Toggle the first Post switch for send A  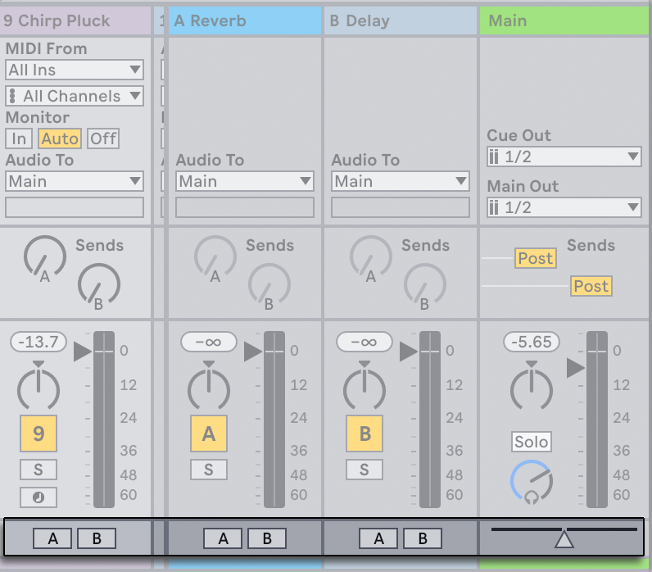coord(536,258)
